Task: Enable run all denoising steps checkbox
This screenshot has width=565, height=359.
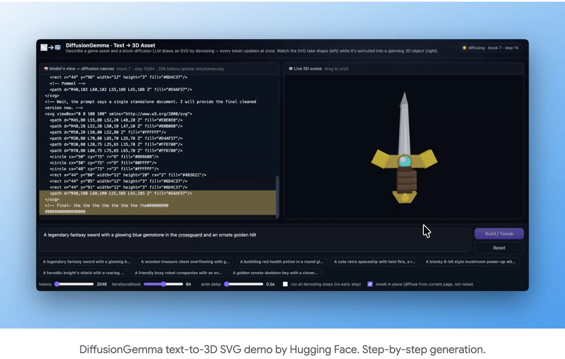Action: [x=285, y=284]
